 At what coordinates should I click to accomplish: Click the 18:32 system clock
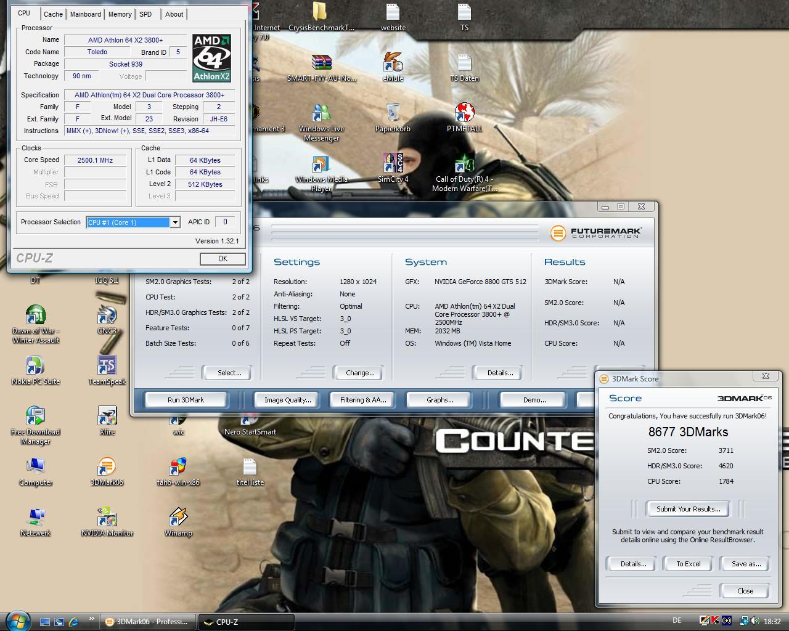772,621
